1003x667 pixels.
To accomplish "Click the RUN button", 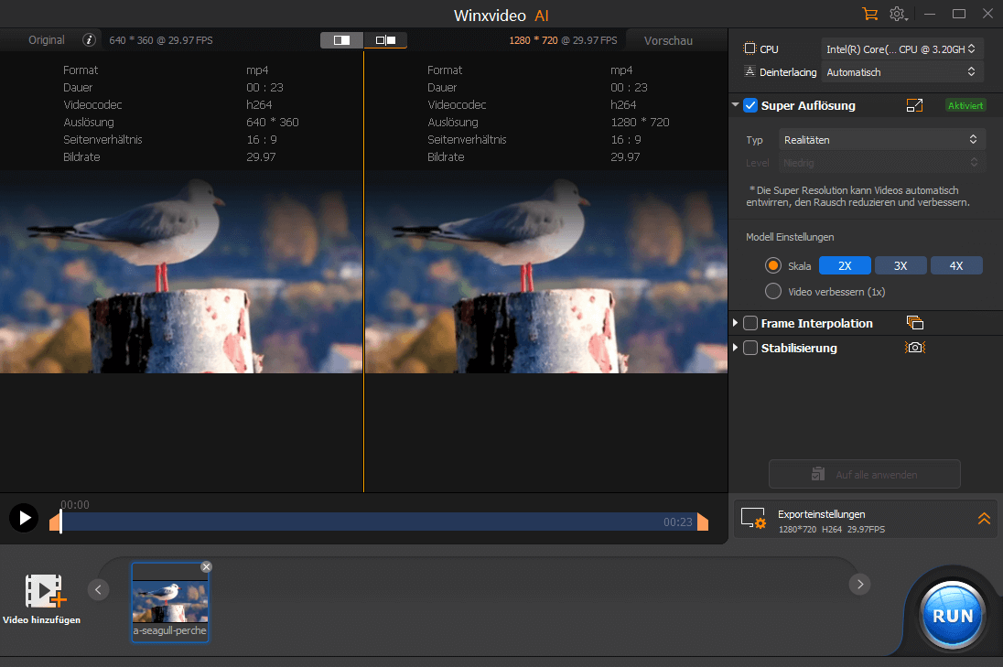I will (x=952, y=614).
